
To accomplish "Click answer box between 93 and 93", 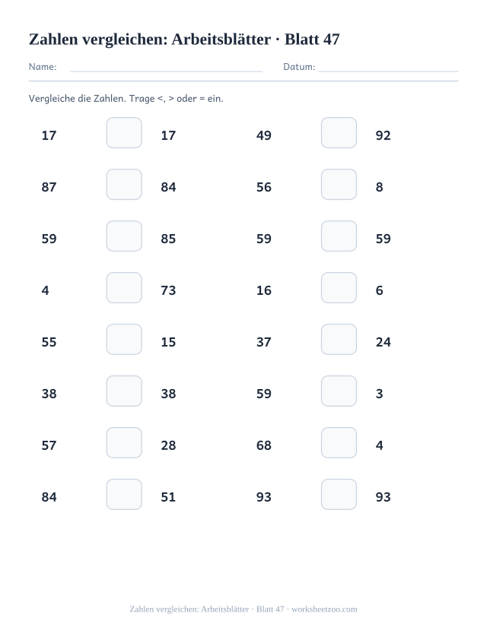I will pos(339,494).
